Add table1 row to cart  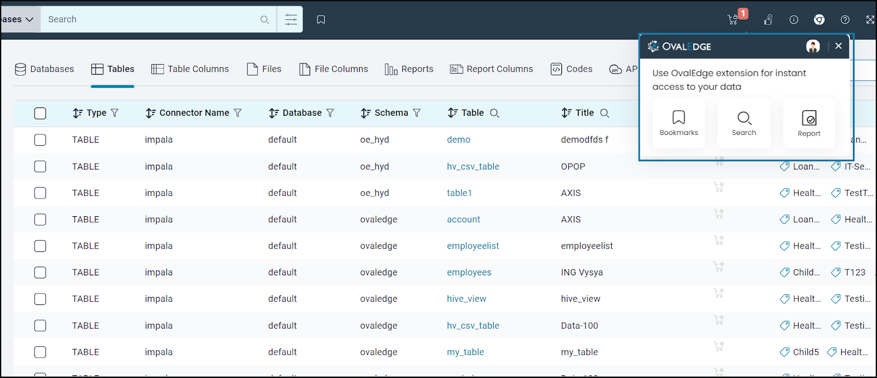click(x=719, y=188)
